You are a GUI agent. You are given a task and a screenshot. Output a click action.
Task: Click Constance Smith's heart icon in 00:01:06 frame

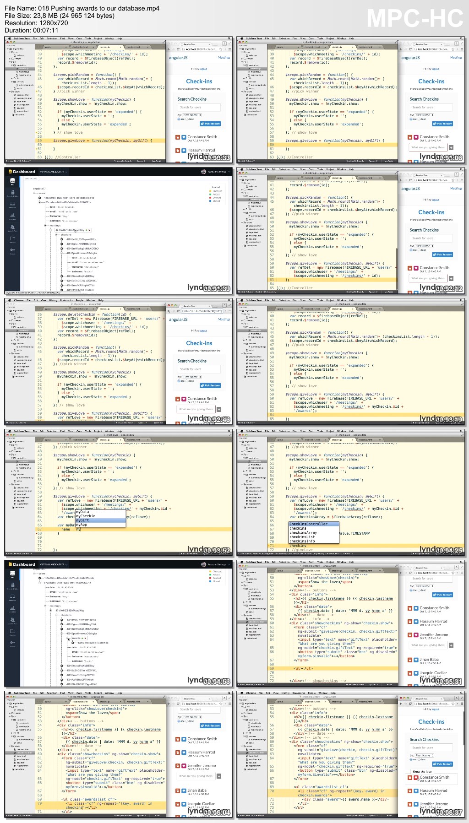(416, 137)
